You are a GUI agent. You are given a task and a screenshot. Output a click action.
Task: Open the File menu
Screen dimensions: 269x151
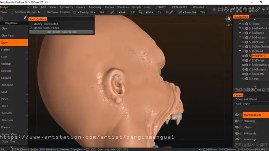[35, 7]
